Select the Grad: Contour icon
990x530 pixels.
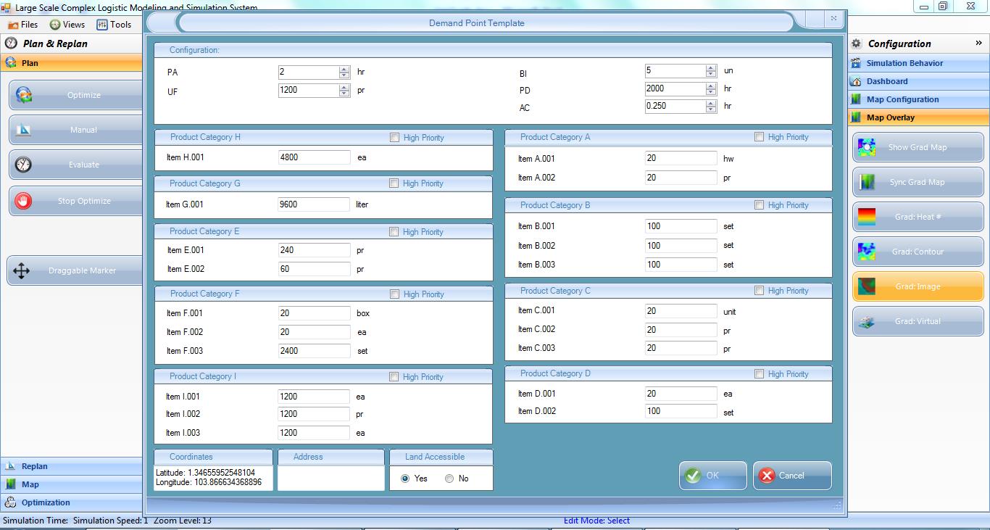coord(866,252)
